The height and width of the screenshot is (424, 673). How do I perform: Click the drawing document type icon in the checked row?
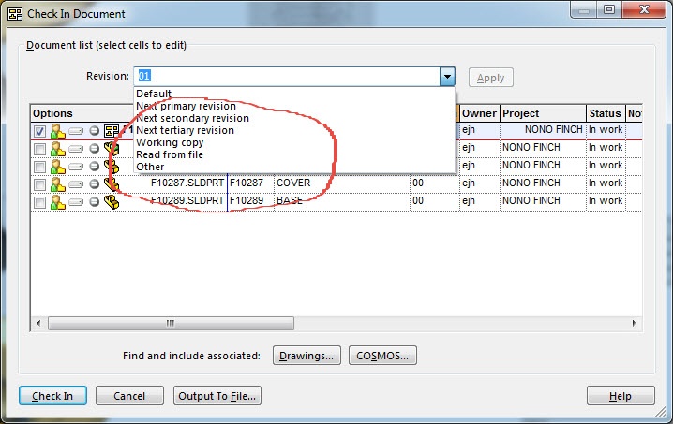point(112,131)
